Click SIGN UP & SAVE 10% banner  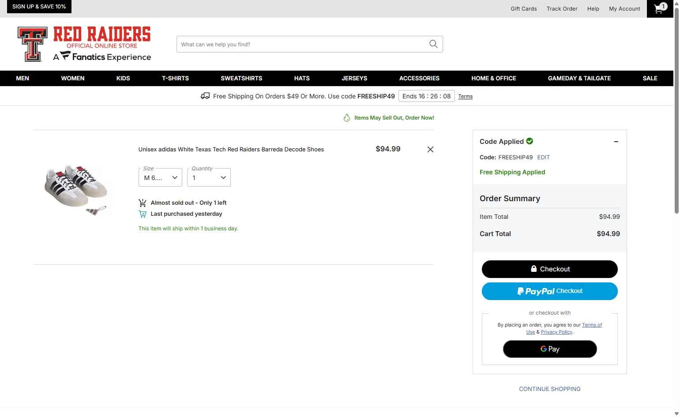pos(39,7)
